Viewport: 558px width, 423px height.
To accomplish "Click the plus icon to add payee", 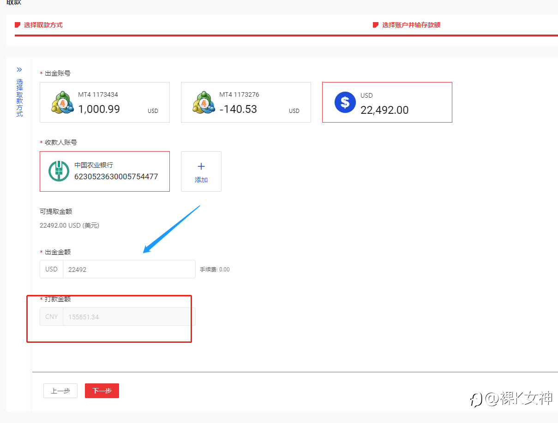I will (x=201, y=166).
